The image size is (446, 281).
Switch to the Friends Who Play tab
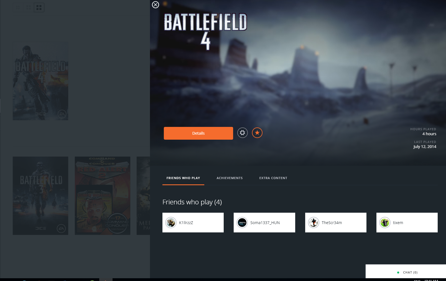point(183,178)
